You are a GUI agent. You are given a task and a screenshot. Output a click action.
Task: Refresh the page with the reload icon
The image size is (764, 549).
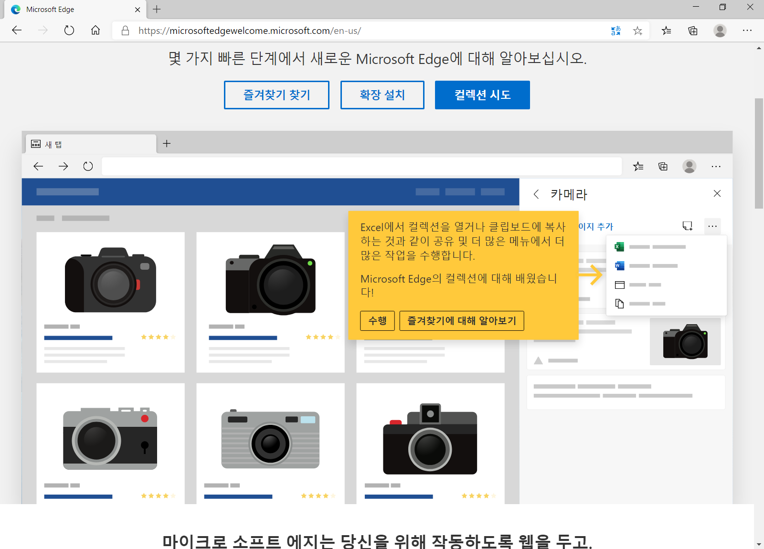point(69,31)
